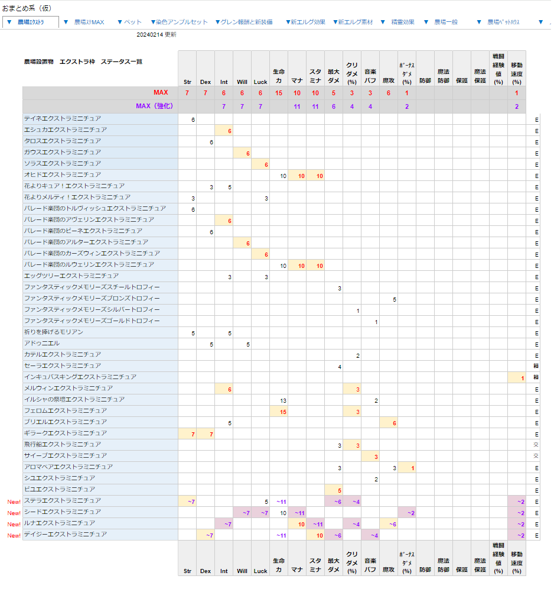The image size is (554, 592).
Task: Select the ピユエクストラミニチュア row name
Action: click(60, 490)
